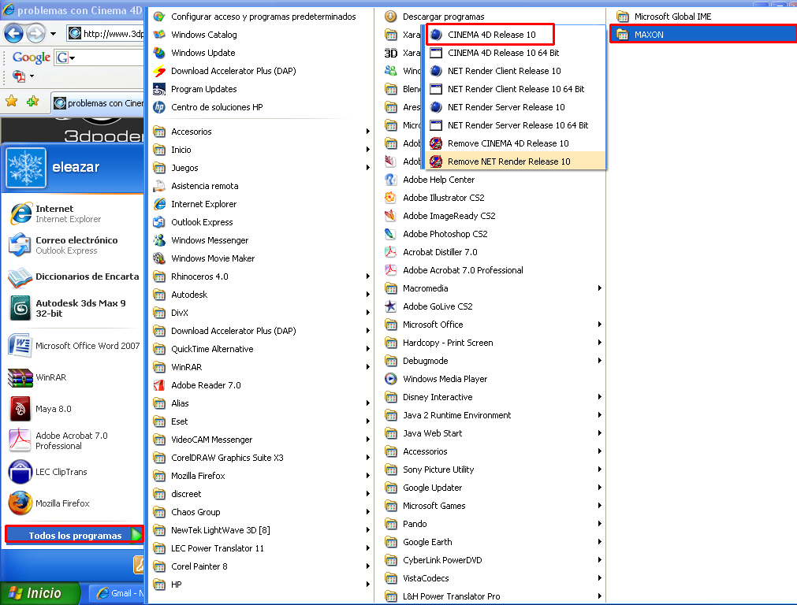Open Windows Catalog icon
The image size is (797, 605).
[x=159, y=35]
